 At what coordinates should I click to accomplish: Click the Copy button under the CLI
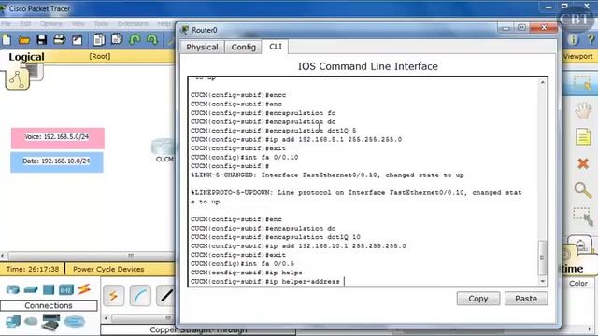pyautogui.click(x=478, y=299)
